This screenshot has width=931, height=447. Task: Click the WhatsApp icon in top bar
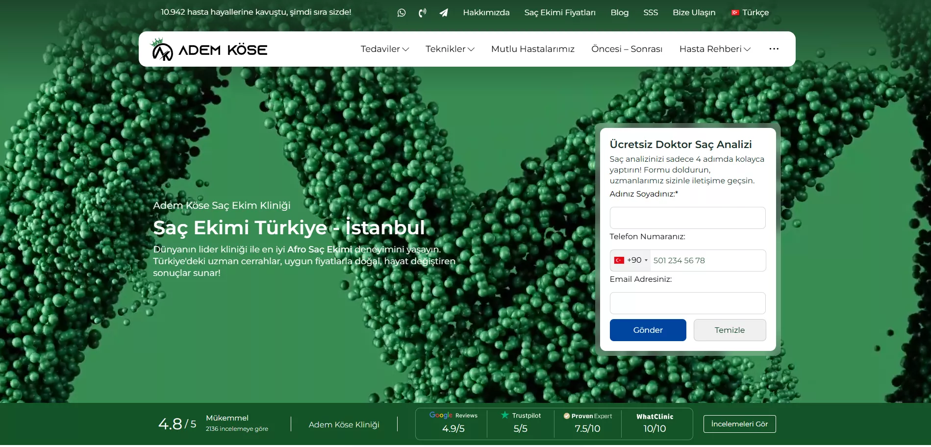(x=402, y=13)
